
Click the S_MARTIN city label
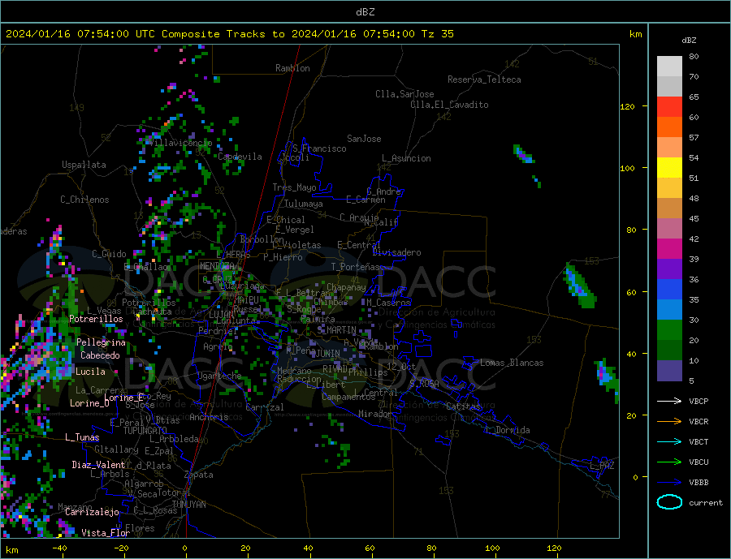336,330
